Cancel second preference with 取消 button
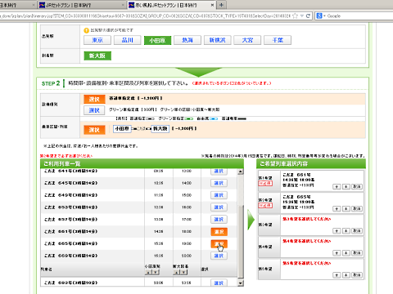The image size is (393, 294). click(357, 209)
